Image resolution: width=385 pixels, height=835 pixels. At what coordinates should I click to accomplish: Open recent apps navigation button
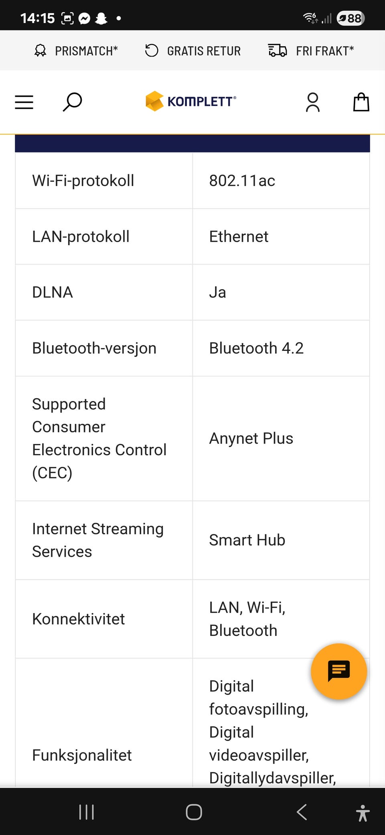click(86, 812)
